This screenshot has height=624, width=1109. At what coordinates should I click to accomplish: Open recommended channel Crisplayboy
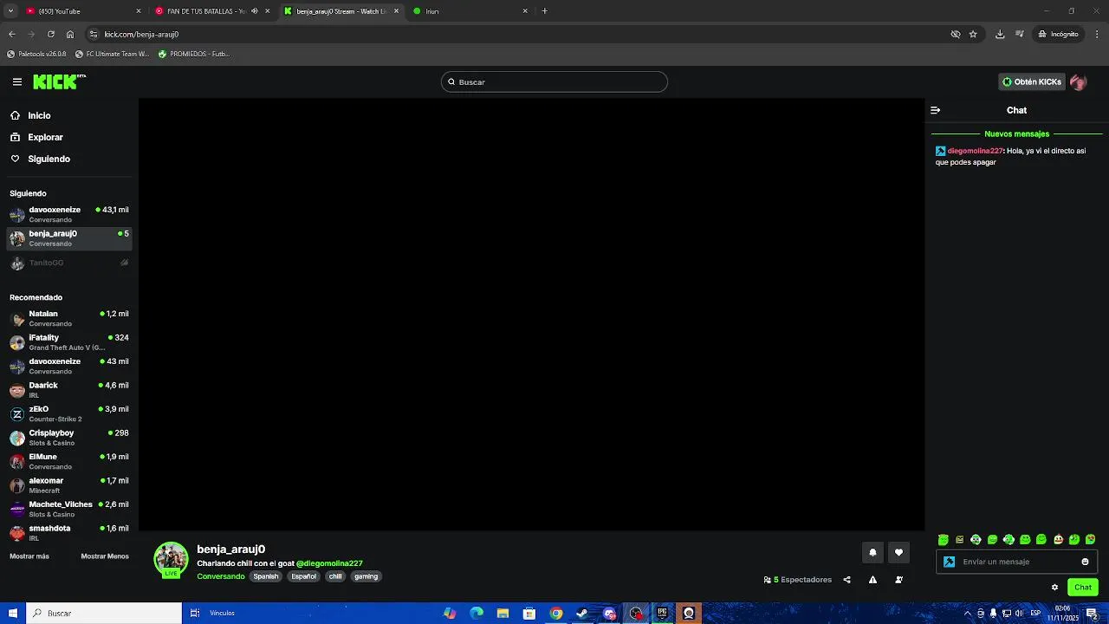click(x=69, y=438)
